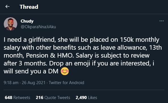This screenshot has width=168, height=103.
Task: Click the word 'Pension' in the tweet
Action: click(37, 56)
